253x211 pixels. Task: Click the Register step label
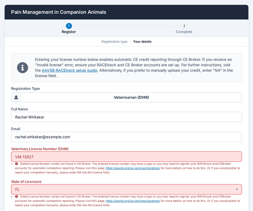[69, 32]
